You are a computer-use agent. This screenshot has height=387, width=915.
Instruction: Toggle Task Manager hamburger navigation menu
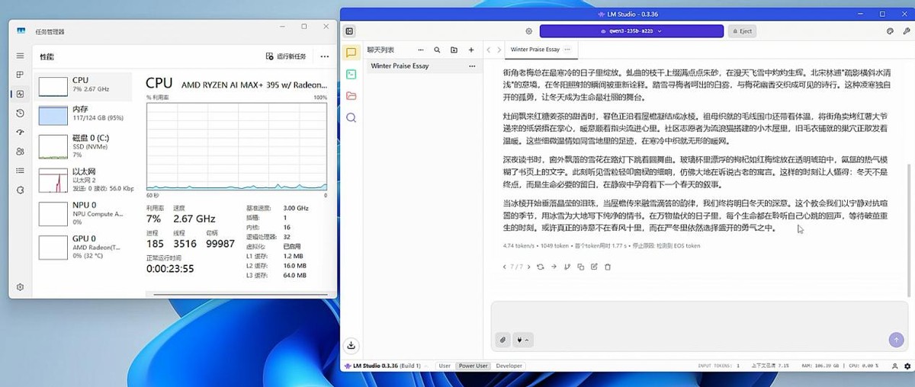pos(21,56)
